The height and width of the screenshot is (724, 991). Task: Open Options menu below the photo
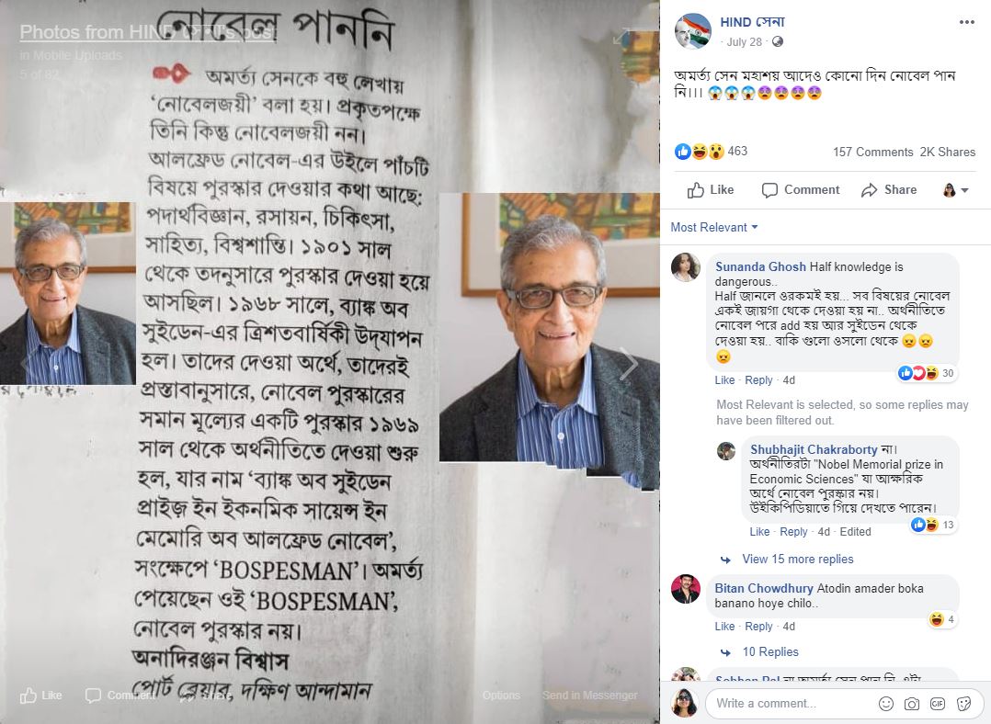[501, 695]
